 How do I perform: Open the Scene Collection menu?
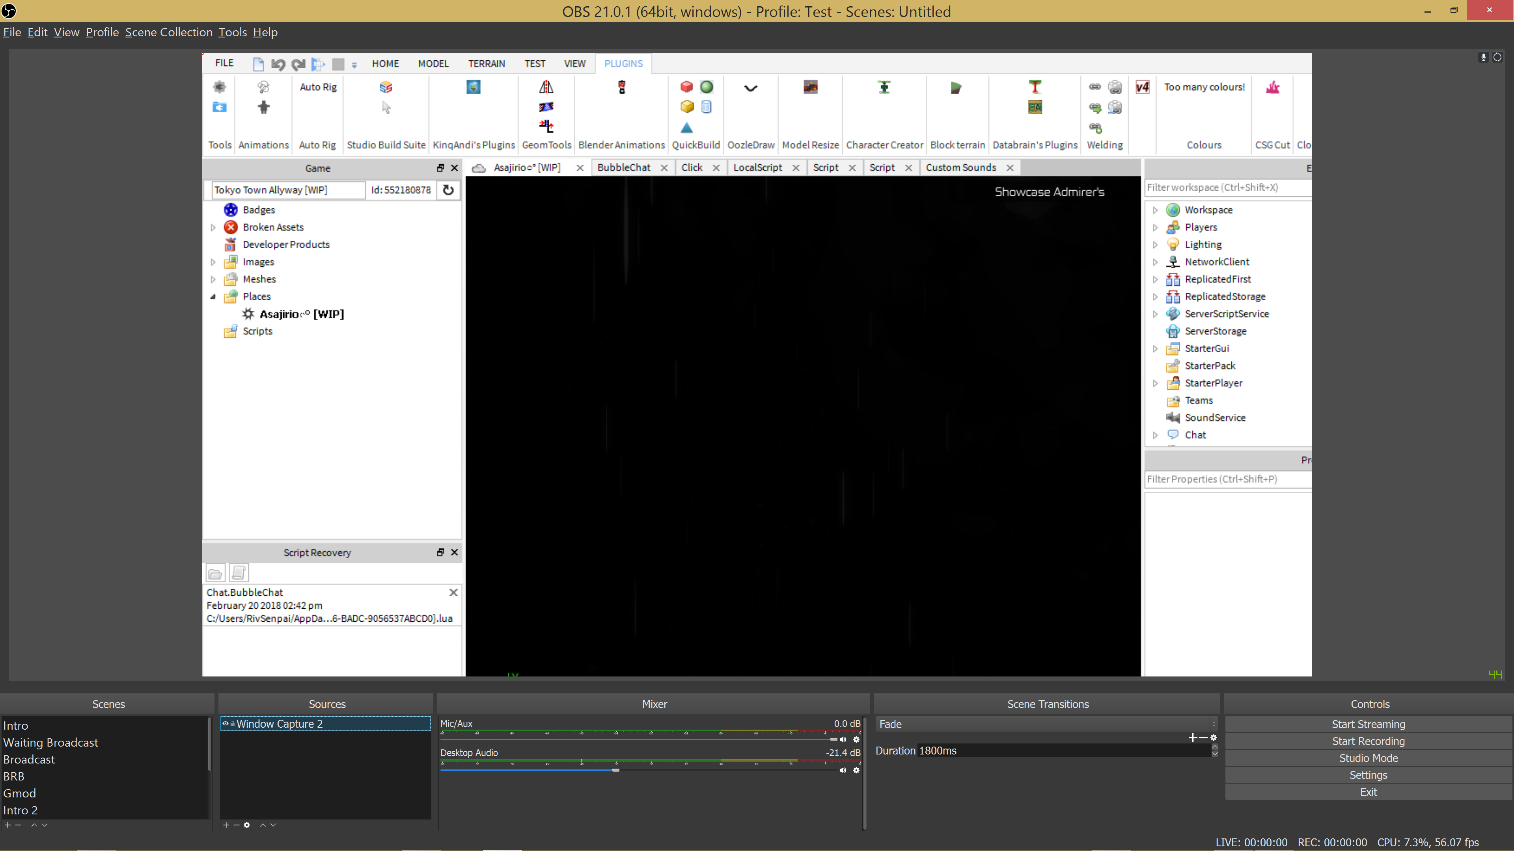point(169,32)
